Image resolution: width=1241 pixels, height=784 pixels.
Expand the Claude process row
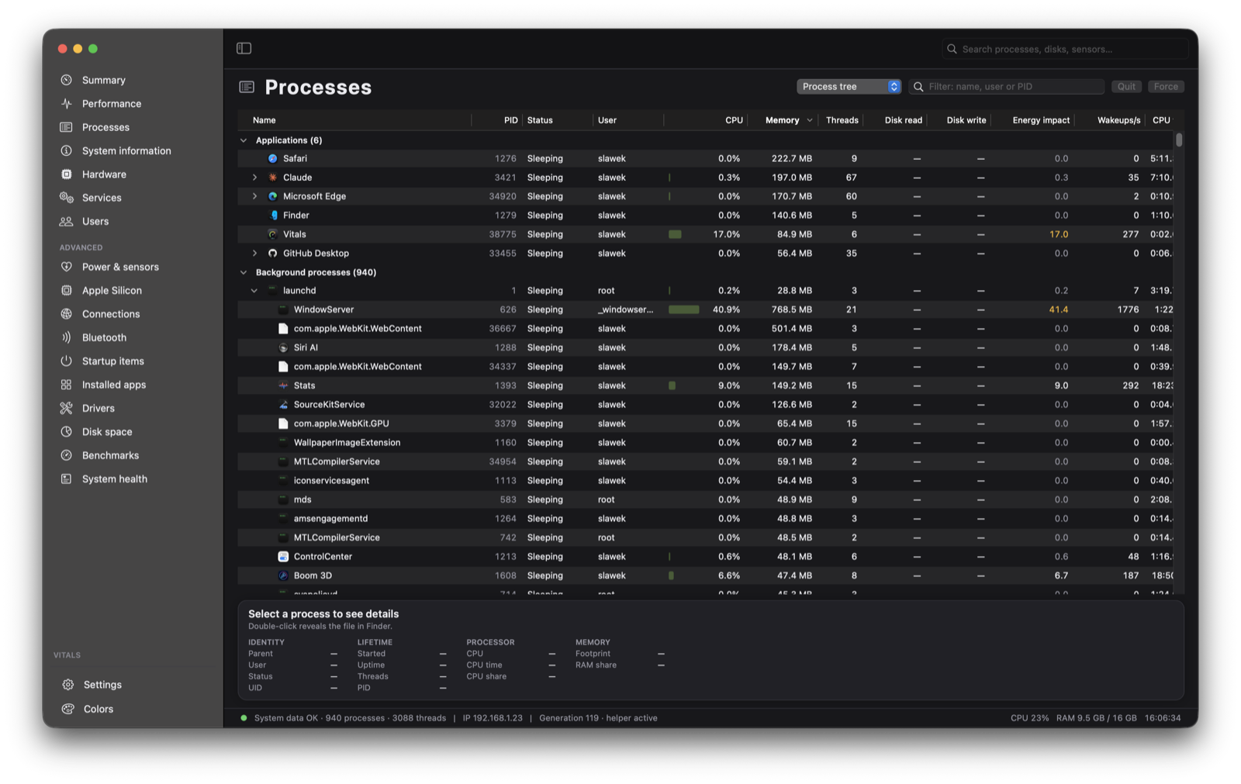pyautogui.click(x=254, y=178)
